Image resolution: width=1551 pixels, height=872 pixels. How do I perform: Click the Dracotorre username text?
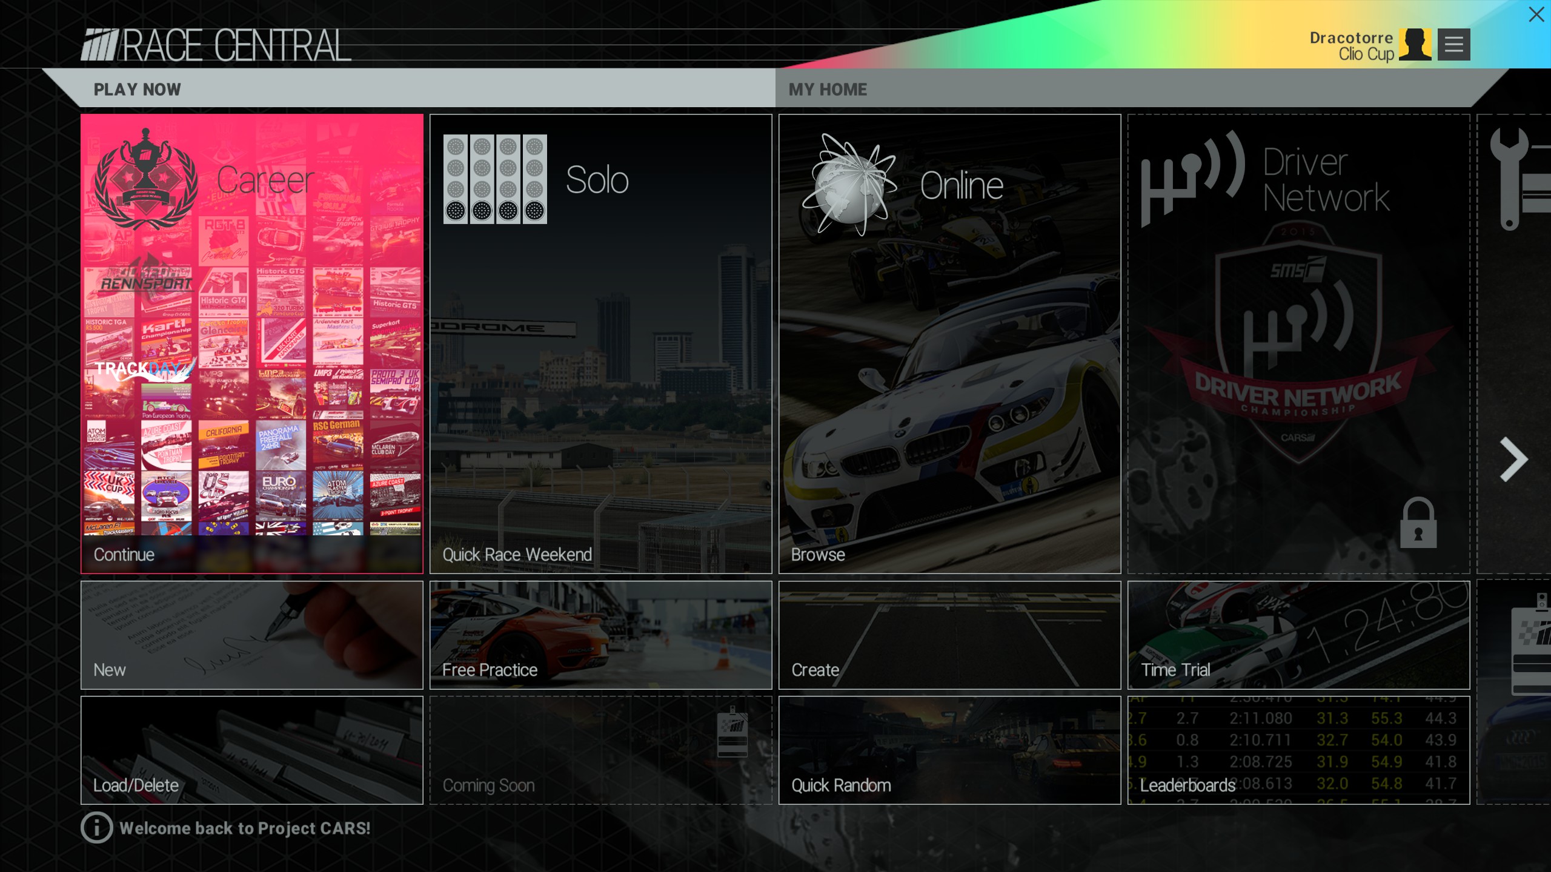1351,38
